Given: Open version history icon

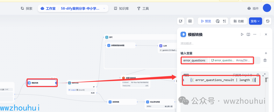Looking at the screenshot, I should (268, 21).
